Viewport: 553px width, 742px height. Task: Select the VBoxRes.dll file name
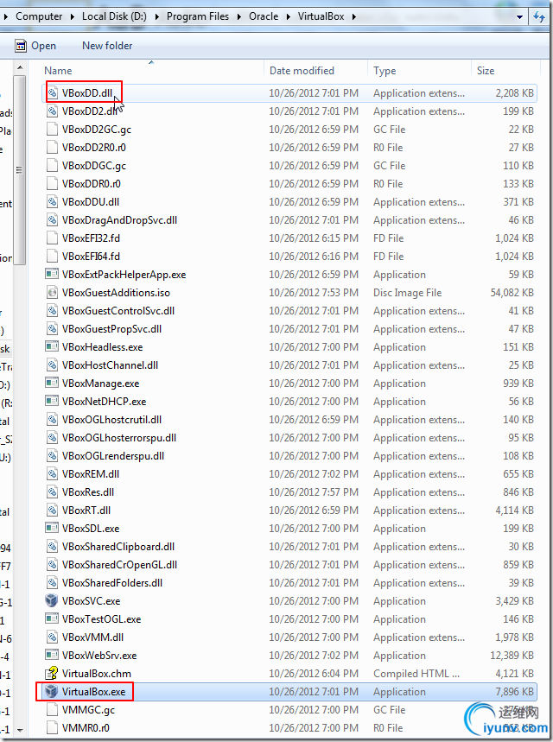[x=88, y=492]
